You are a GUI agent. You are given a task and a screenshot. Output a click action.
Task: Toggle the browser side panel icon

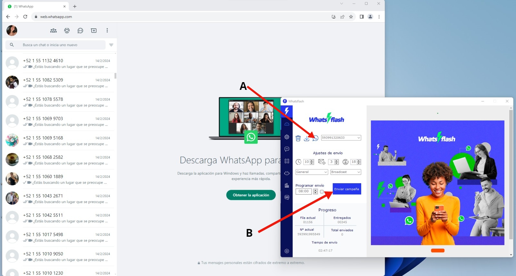tap(362, 17)
